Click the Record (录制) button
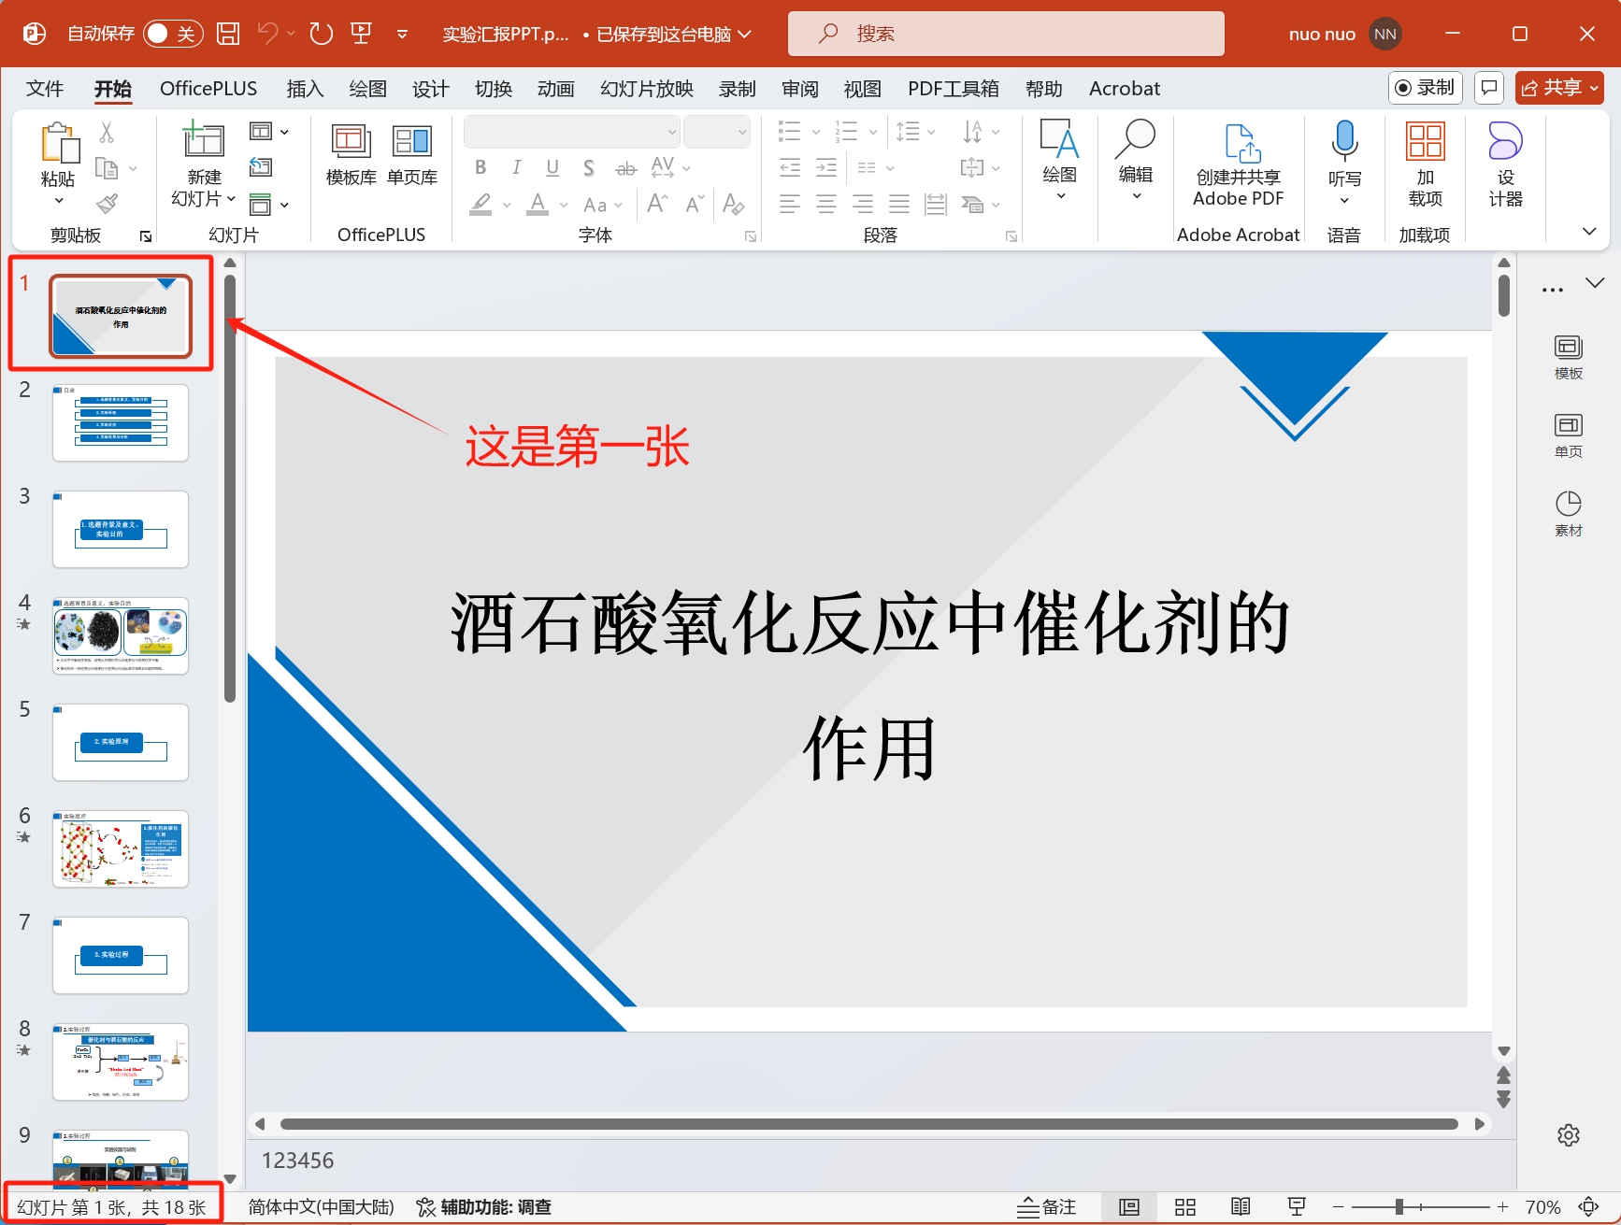 [1425, 87]
